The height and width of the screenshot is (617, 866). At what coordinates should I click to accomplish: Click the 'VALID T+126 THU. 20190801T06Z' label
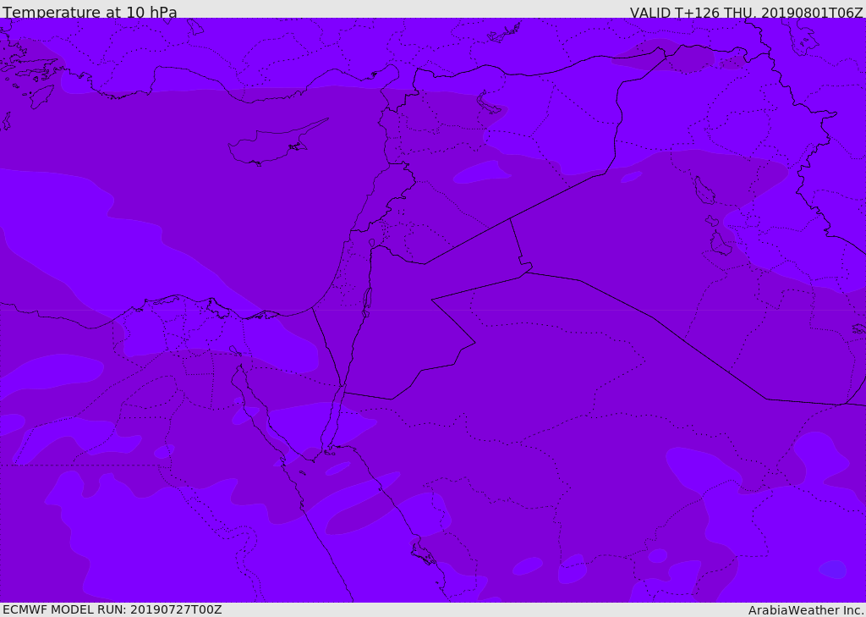pyautogui.click(x=746, y=12)
